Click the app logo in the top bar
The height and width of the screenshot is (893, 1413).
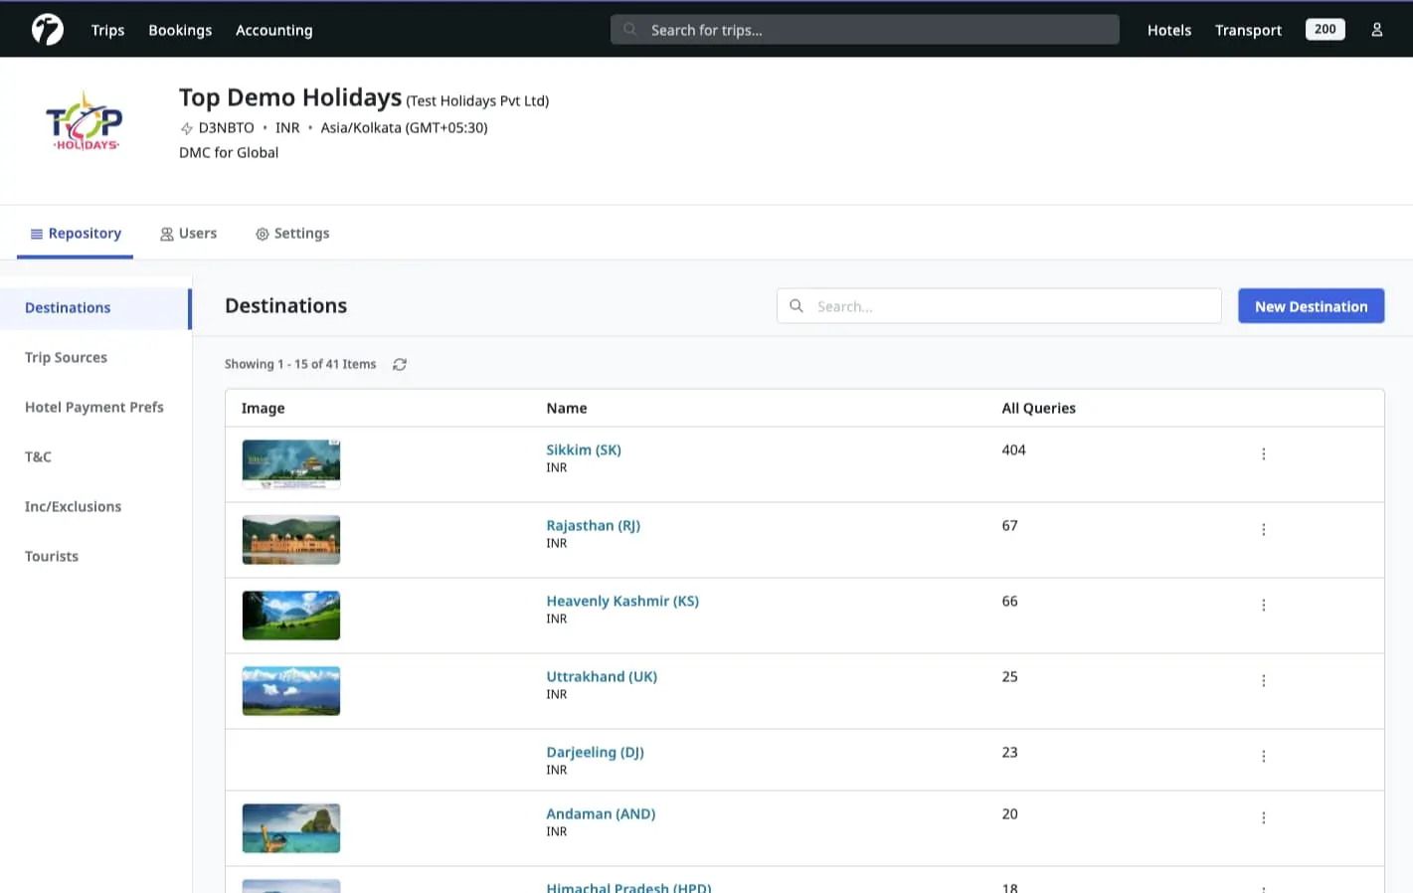point(47,30)
